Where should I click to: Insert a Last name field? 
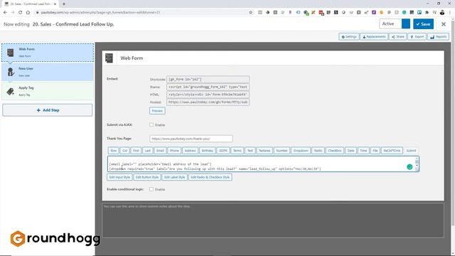[x=147, y=151]
